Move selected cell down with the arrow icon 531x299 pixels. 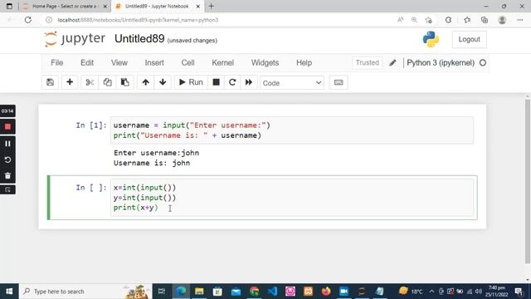[x=163, y=82]
